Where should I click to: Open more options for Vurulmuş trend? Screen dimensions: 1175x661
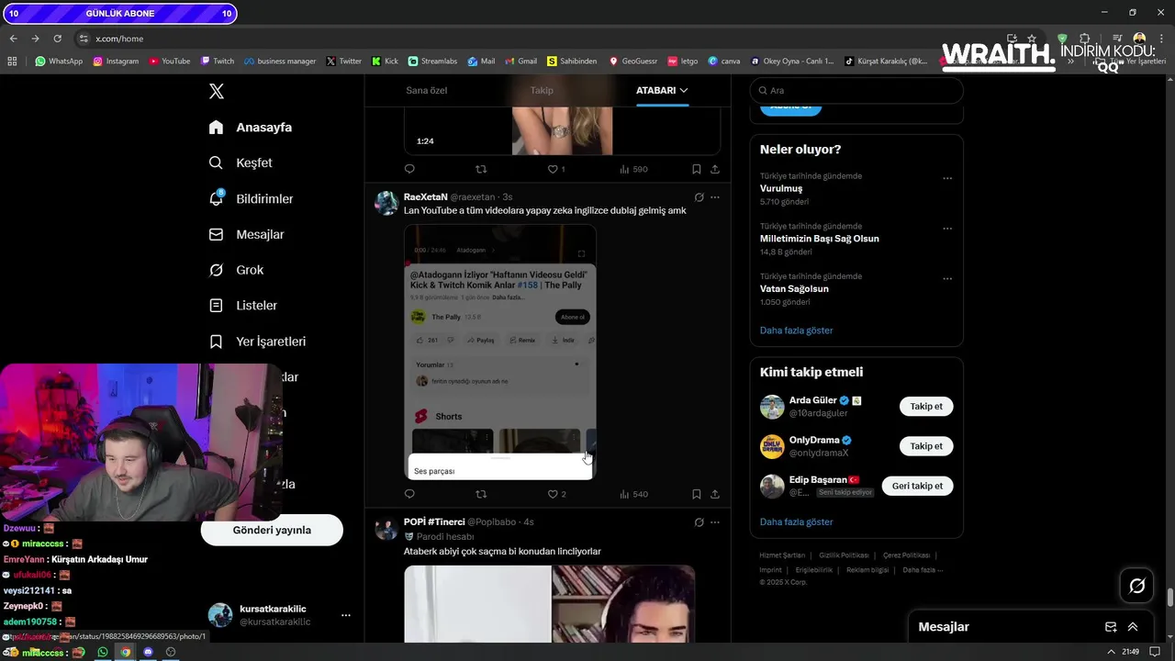tap(947, 179)
